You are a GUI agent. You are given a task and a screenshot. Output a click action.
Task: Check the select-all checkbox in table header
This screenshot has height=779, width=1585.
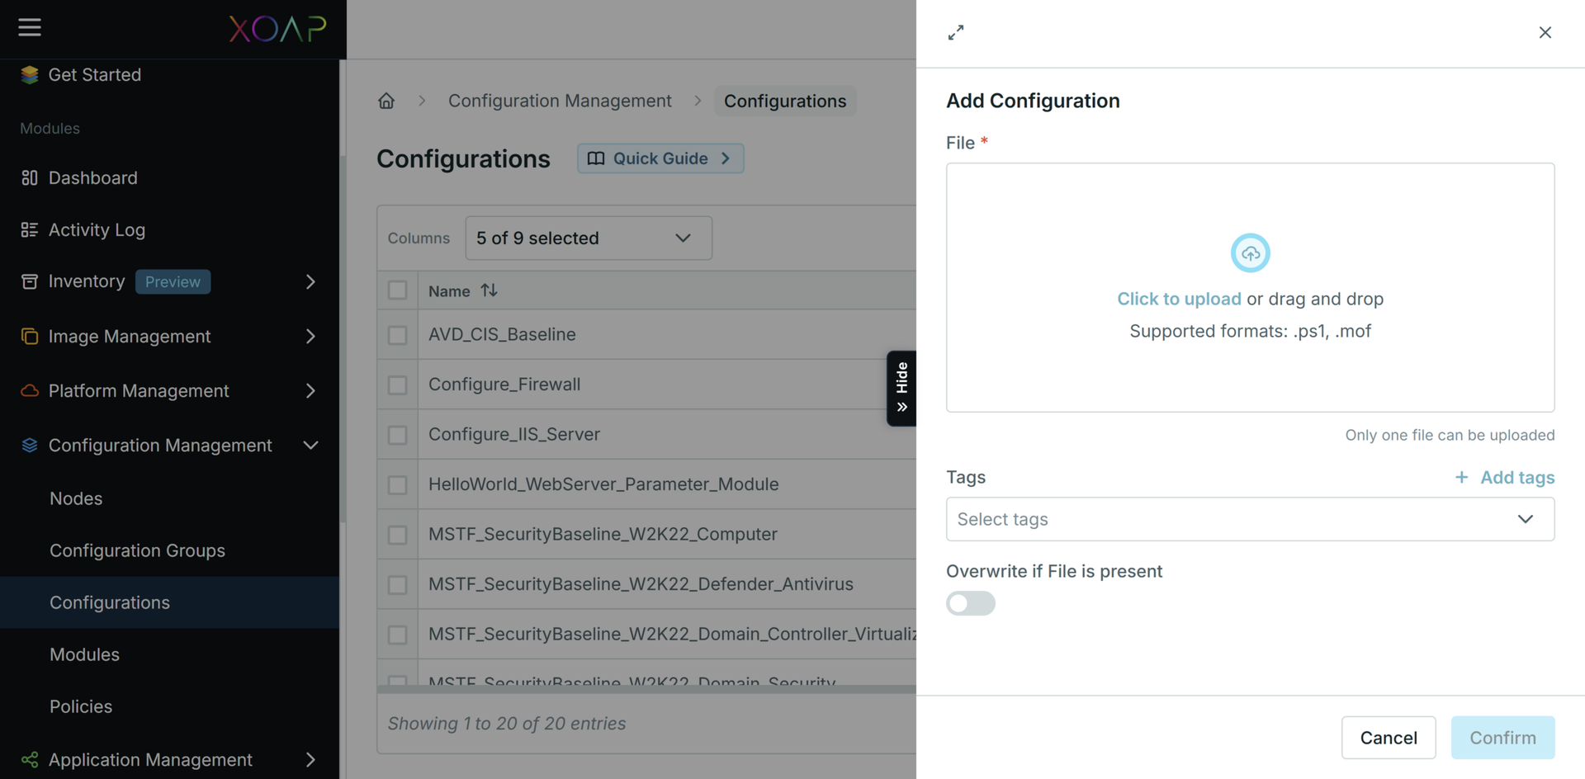(398, 290)
